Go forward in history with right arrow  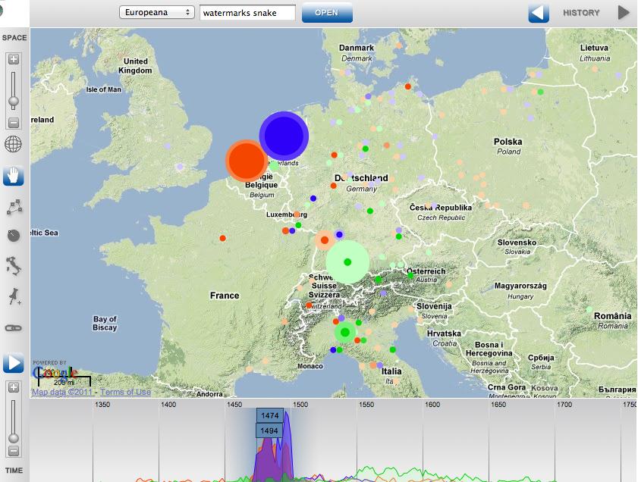point(624,13)
